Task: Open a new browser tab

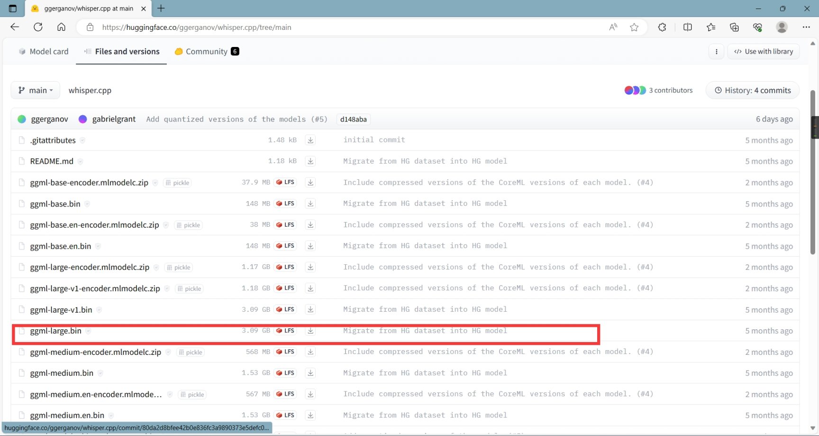Action: coord(161,9)
